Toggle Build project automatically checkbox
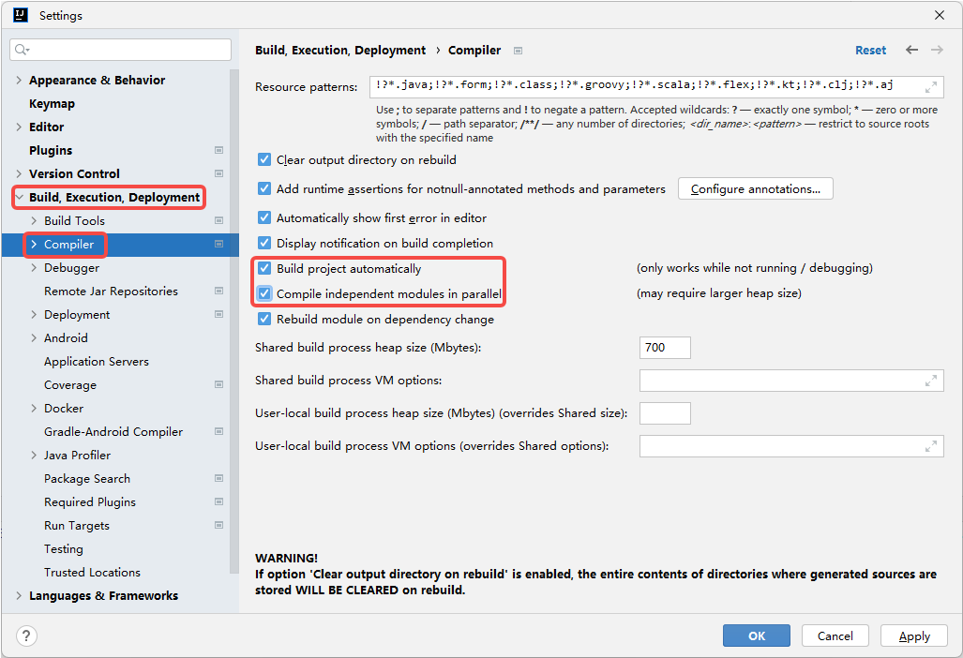The height and width of the screenshot is (658, 963). (264, 268)
